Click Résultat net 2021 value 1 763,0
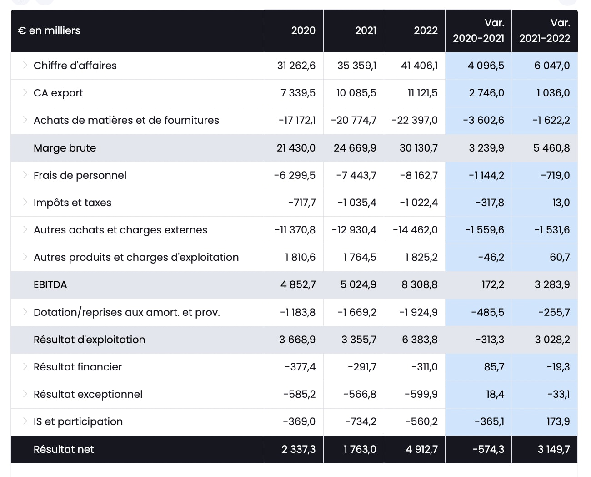This screenshot has width=591, height=477. tap(360, 449)
